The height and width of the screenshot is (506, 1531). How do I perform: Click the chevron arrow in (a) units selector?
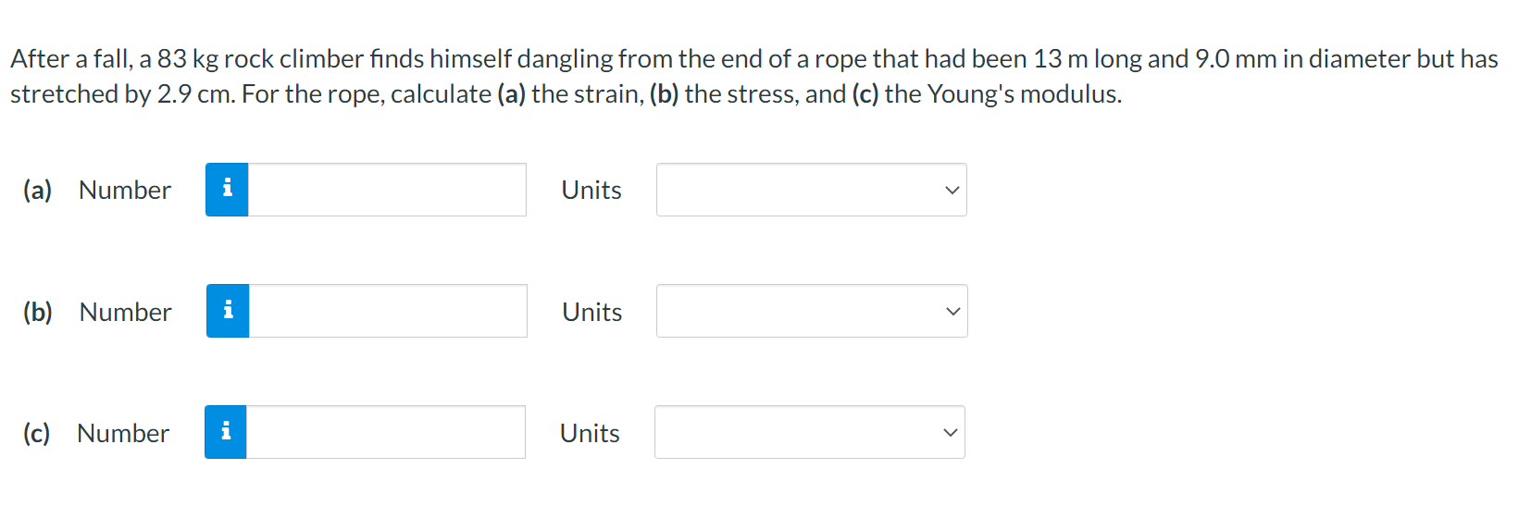[x=952, y=191]
